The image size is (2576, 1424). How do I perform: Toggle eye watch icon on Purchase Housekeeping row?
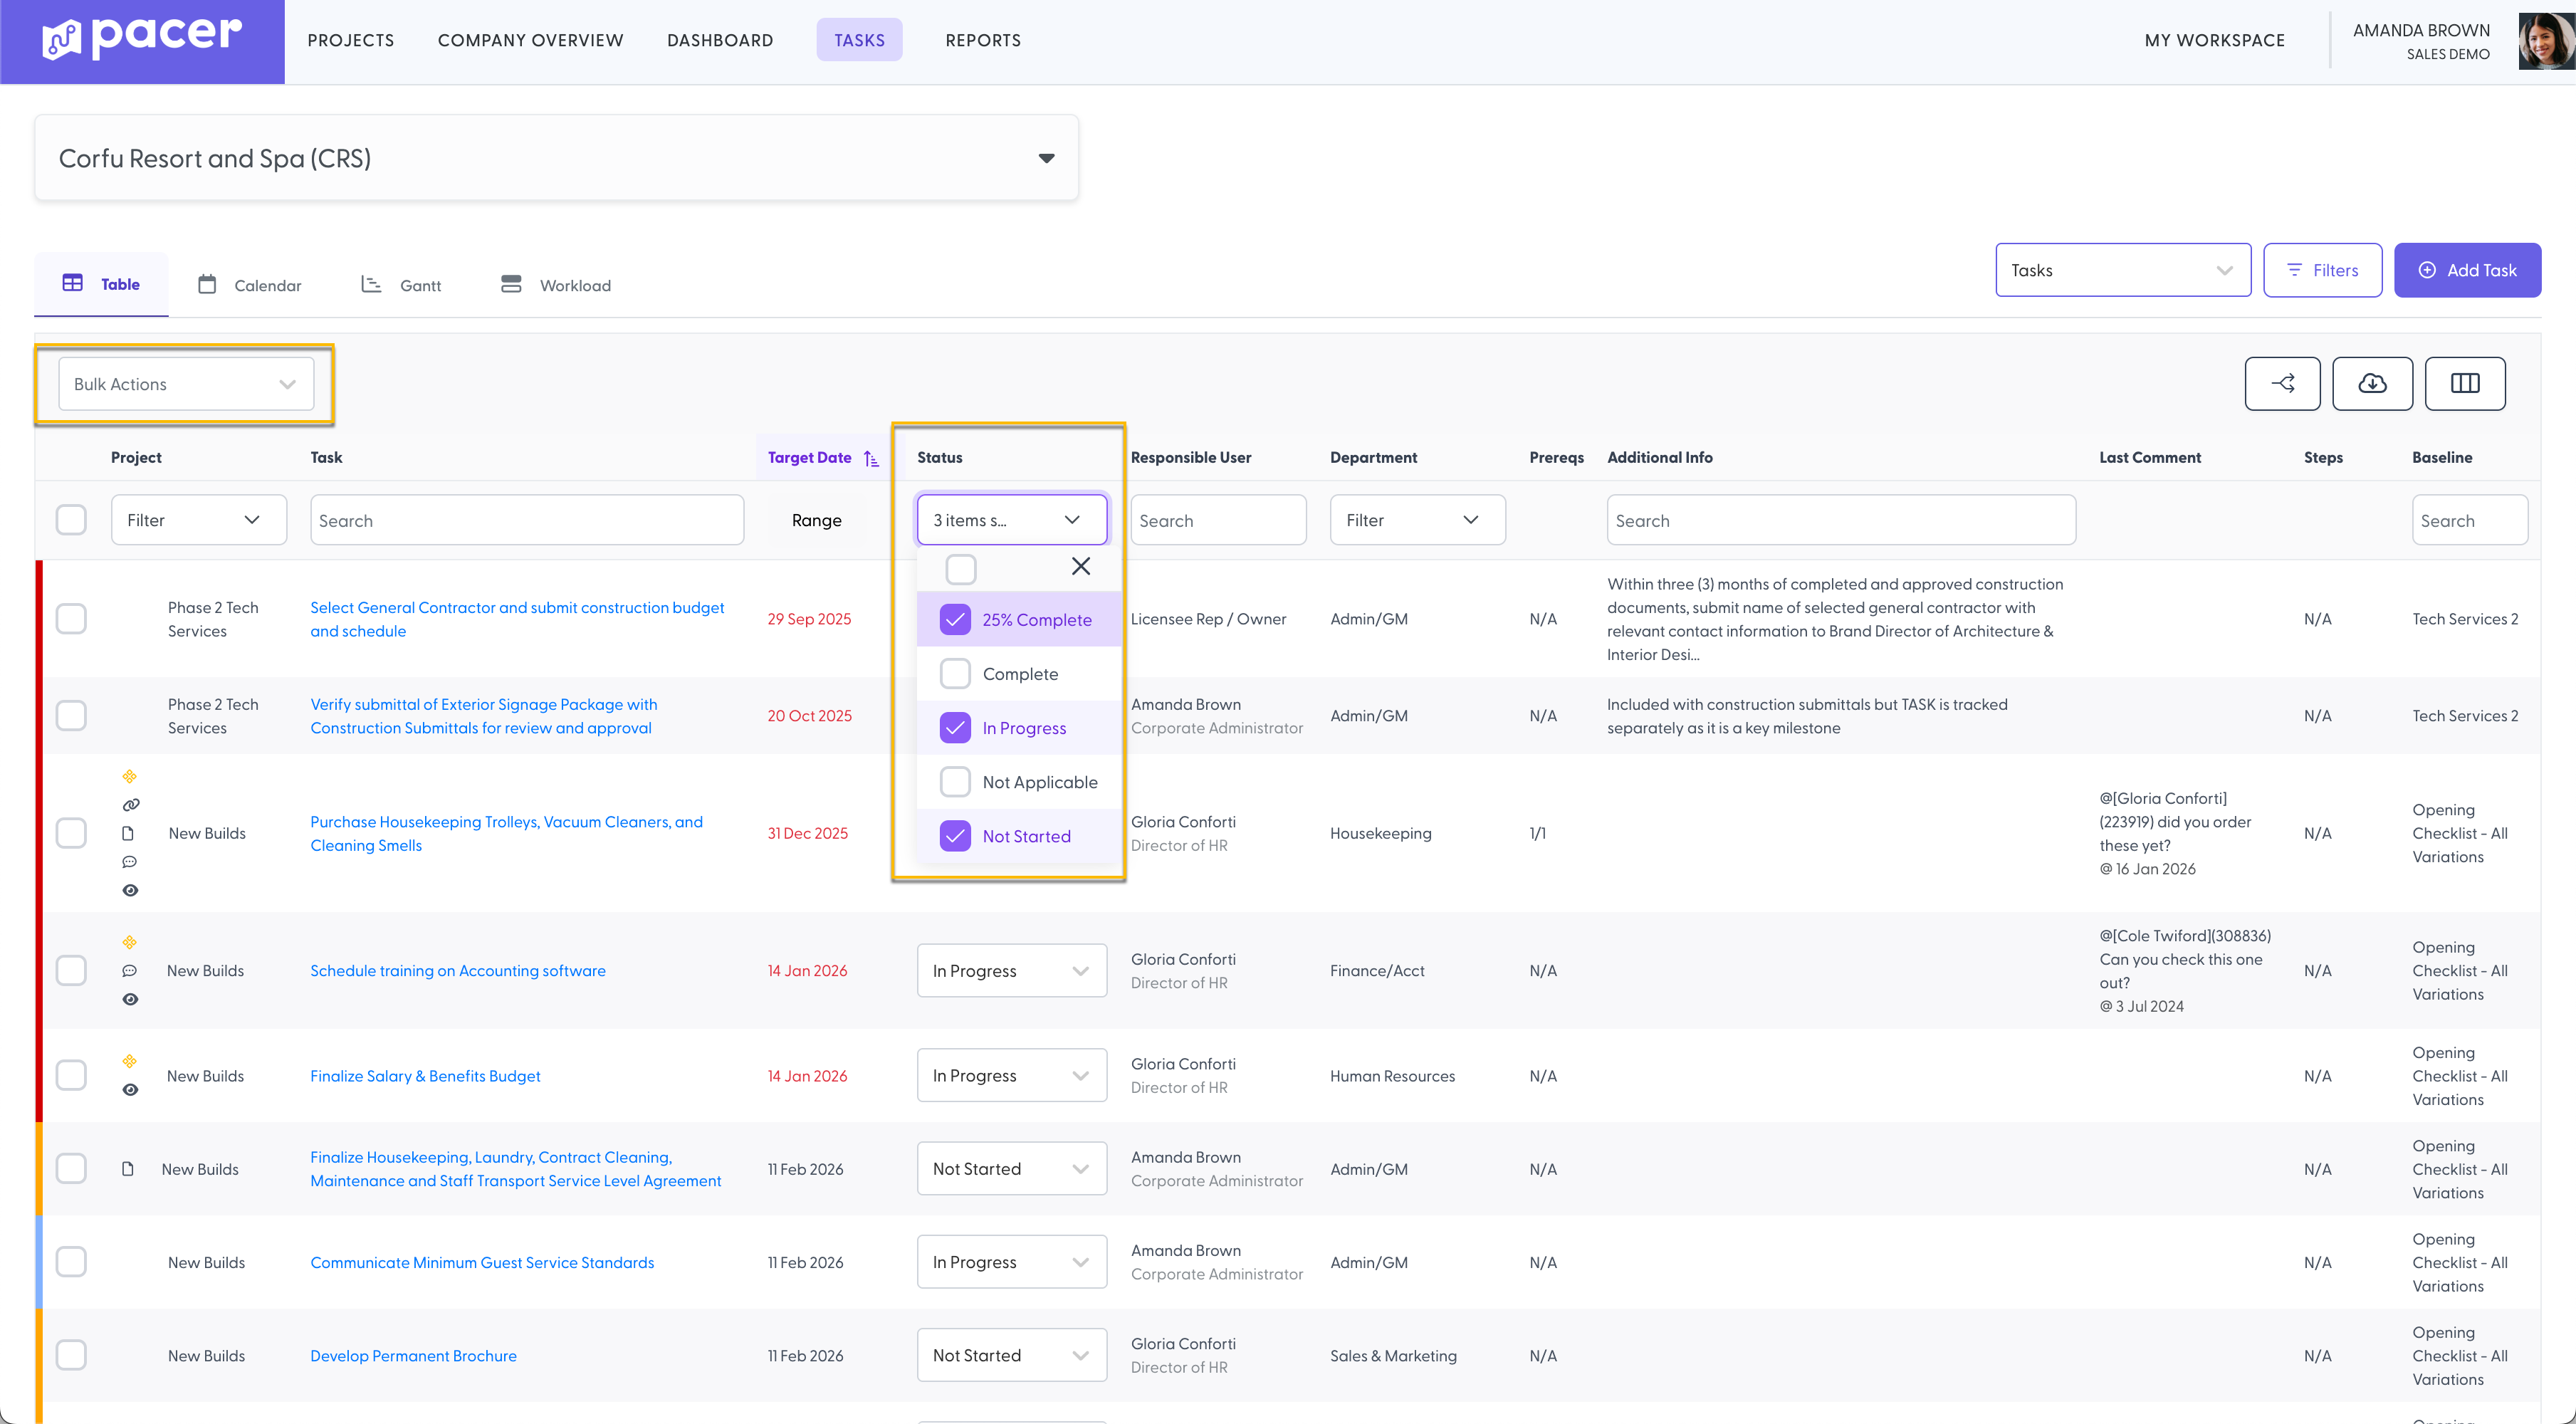point(130,890)
